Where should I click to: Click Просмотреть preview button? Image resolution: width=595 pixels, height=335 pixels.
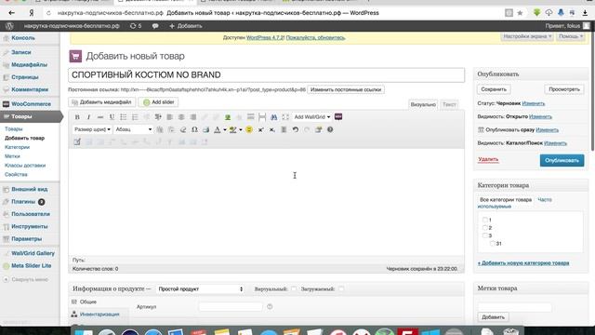pos(564,89)
